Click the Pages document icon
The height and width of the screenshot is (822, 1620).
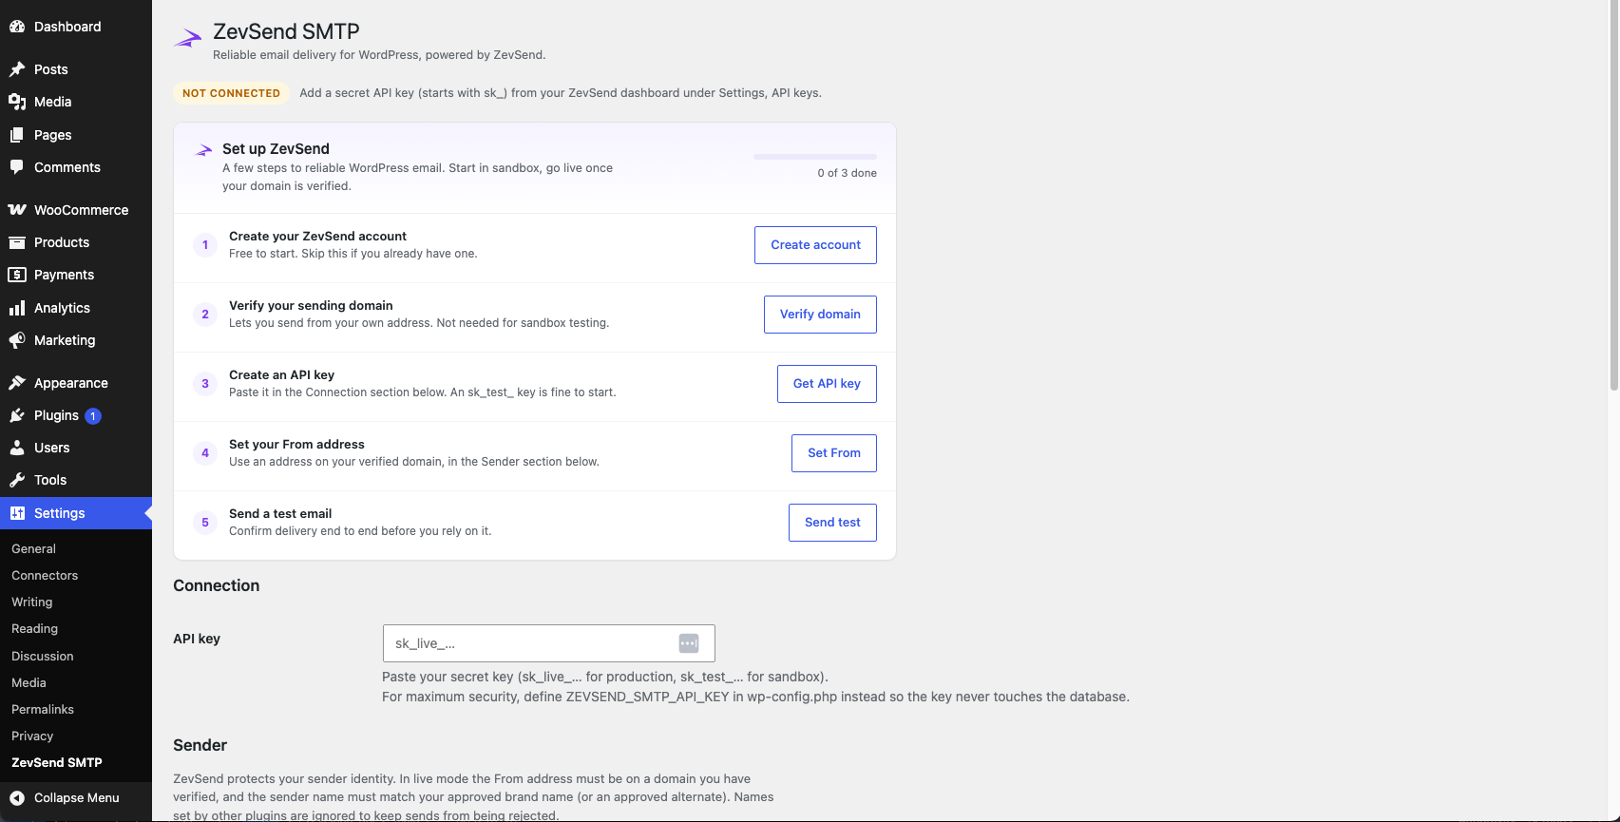(17, 135)
